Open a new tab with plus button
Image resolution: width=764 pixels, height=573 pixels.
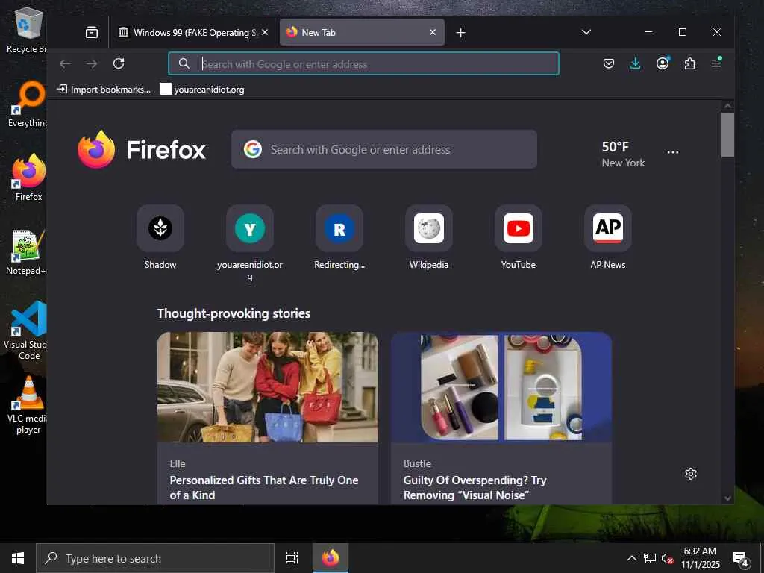click(460, 33)
